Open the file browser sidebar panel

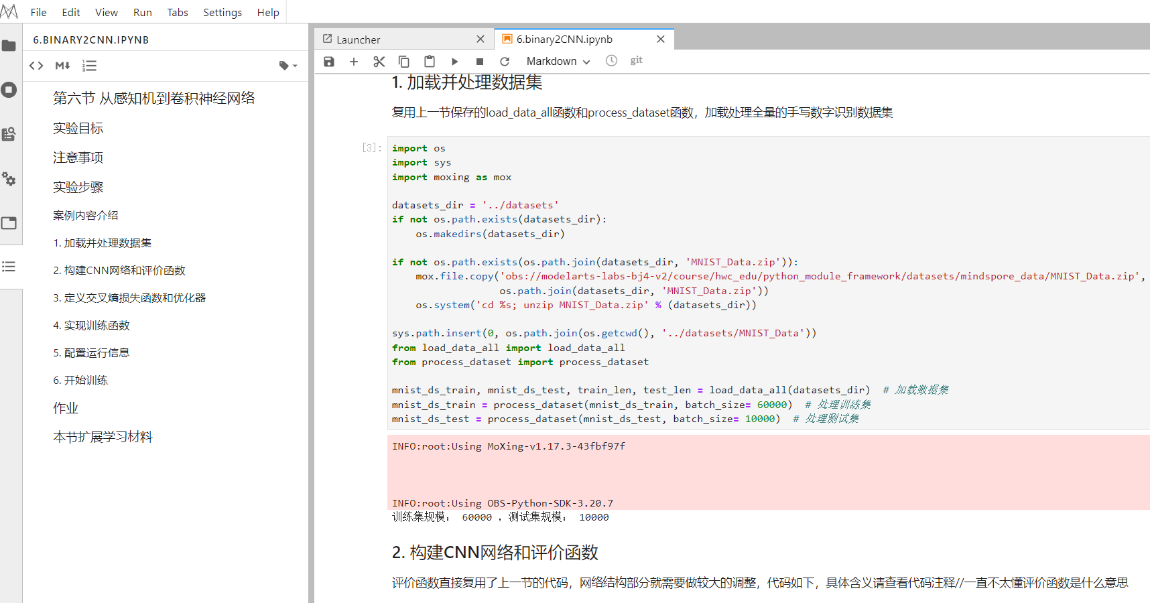(9, 46)
